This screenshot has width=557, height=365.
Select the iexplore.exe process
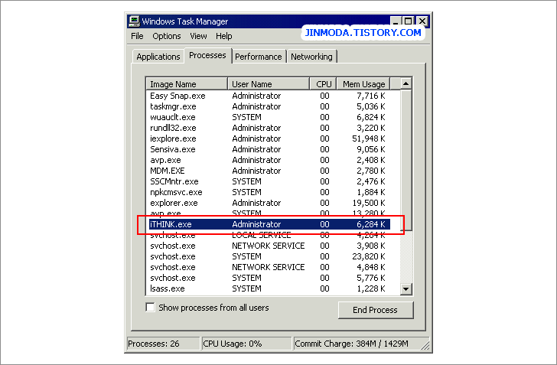268,139
